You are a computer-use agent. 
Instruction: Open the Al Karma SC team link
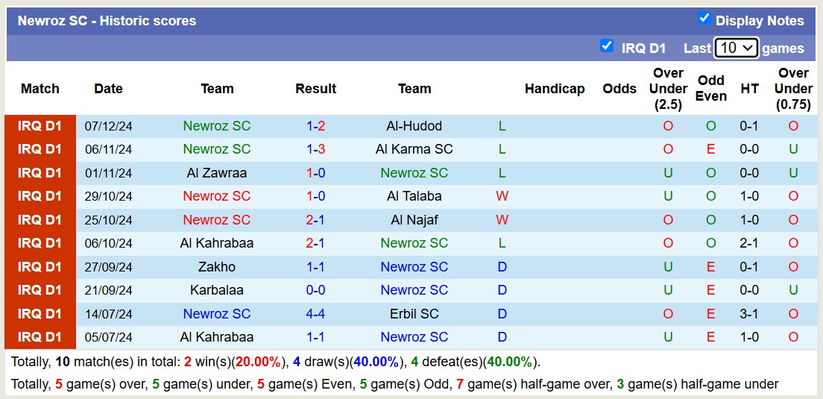click(x=414, y=149)
